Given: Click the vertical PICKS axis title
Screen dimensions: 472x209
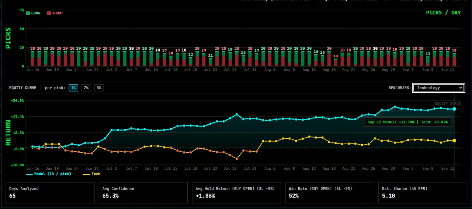Looking at the screenshot, I should click(8, 38).
